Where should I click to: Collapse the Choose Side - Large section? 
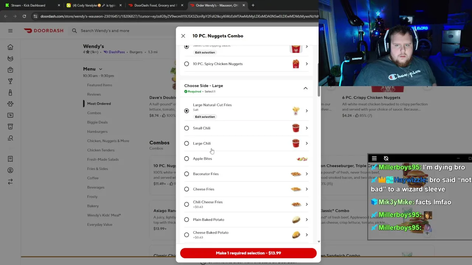(305, 88)
